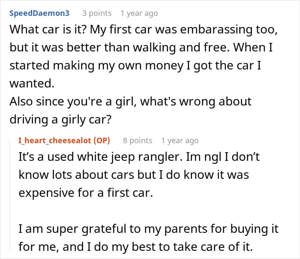
Task: Open SpeedDaemon3's user profile
Action: [39, 13]
